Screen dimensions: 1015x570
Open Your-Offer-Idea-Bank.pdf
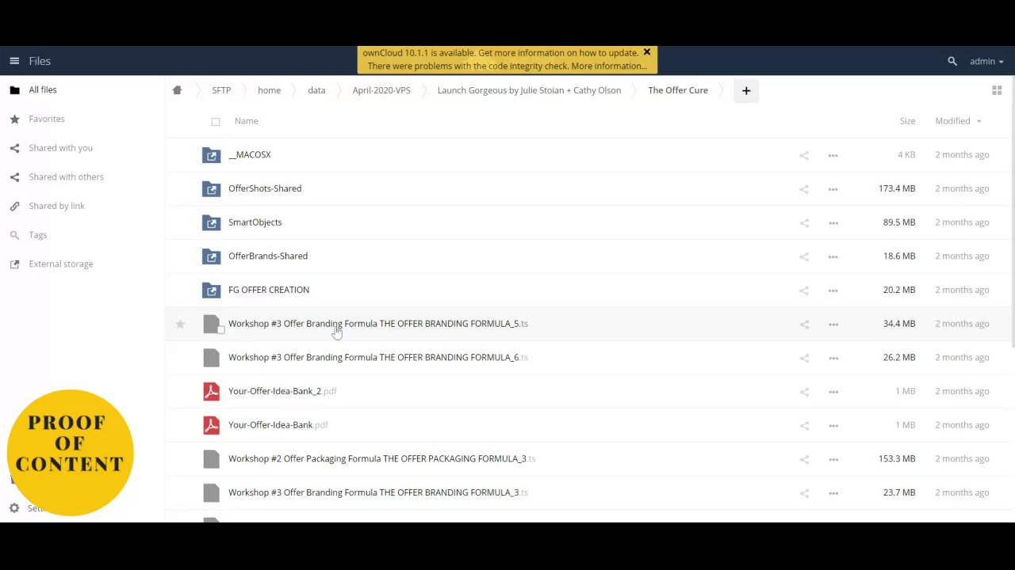[x=278, y=425]
